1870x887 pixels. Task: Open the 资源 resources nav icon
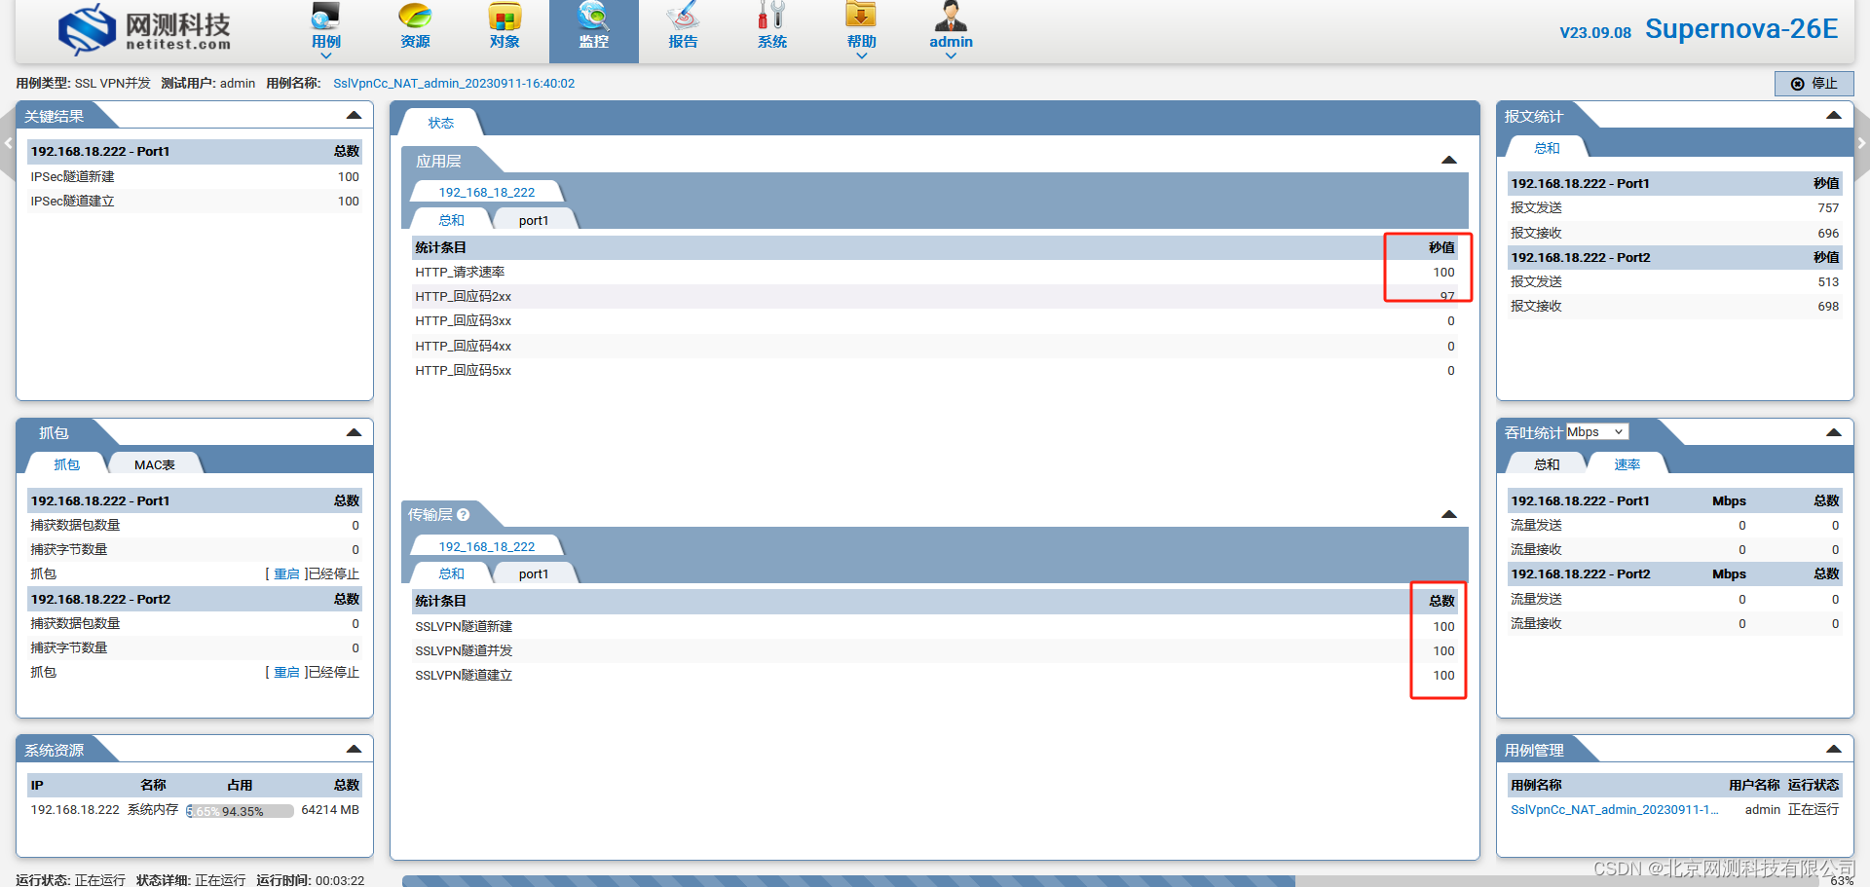415,17
